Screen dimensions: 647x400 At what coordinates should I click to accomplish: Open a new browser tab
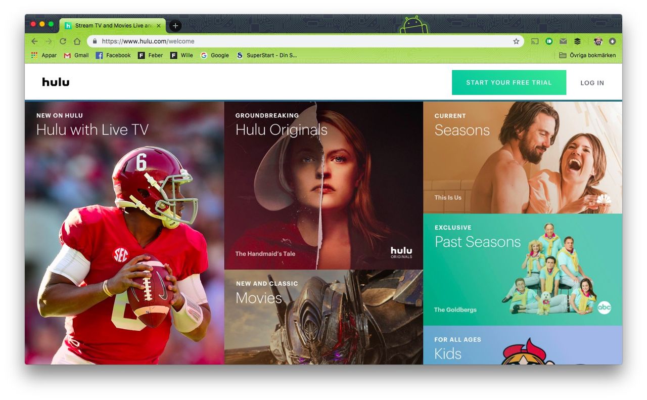click(x=175, y=26)
